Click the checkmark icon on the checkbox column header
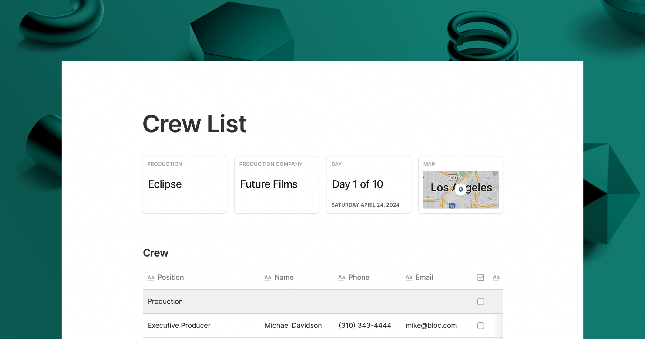This screenshot has width=645, height=339. click(x=480, y=277)
